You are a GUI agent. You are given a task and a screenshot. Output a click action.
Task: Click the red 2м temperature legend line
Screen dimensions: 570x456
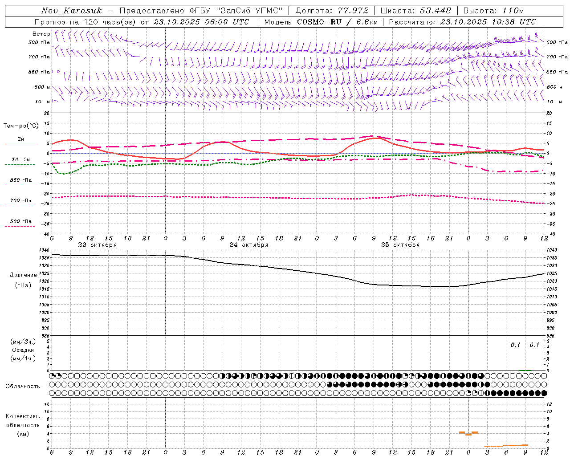click(20, 144)
